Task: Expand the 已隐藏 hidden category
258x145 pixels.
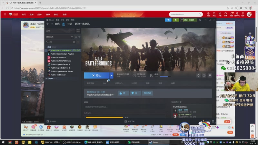Action: 46,78
